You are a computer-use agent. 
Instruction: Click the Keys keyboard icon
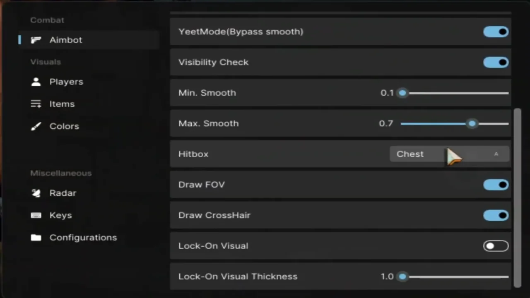pos(36,215)
